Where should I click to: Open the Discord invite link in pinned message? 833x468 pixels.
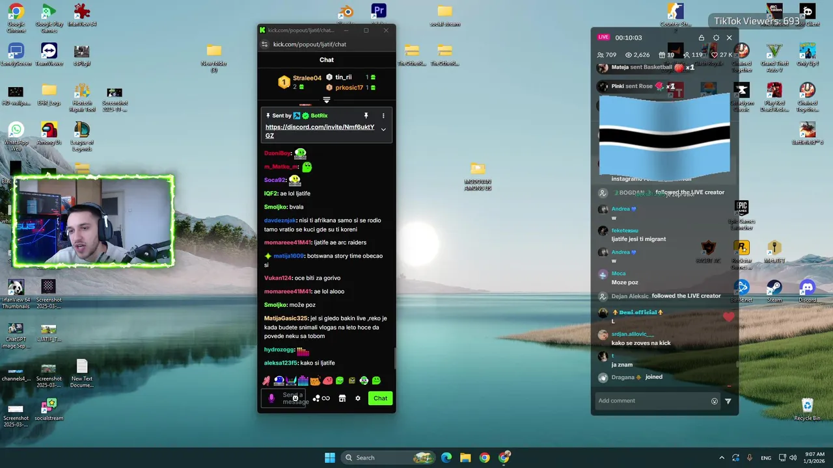(x=320, y=131)
